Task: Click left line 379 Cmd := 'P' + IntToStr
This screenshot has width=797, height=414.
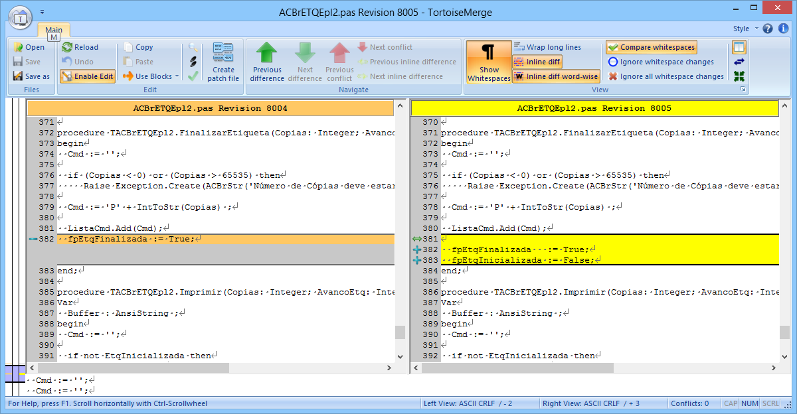Action: pos(147,207)
